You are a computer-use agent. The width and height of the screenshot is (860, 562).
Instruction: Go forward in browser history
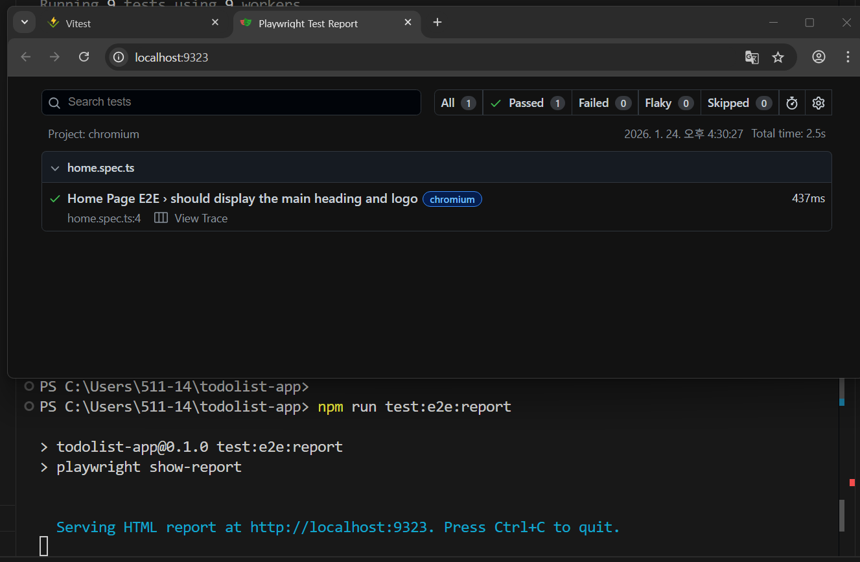[54, 57]
